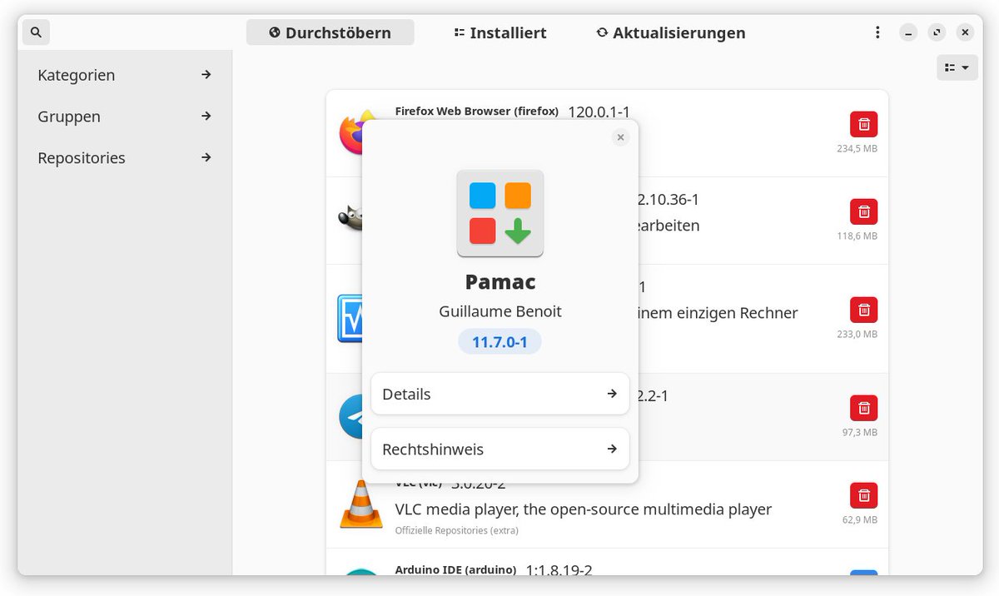Open Details for the Pamac package

(x=499, y=394)
